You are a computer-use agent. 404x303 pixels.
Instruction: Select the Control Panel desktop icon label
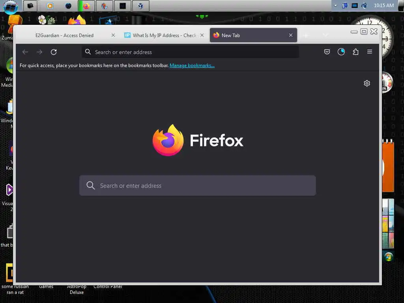click(x=108, y=286)
